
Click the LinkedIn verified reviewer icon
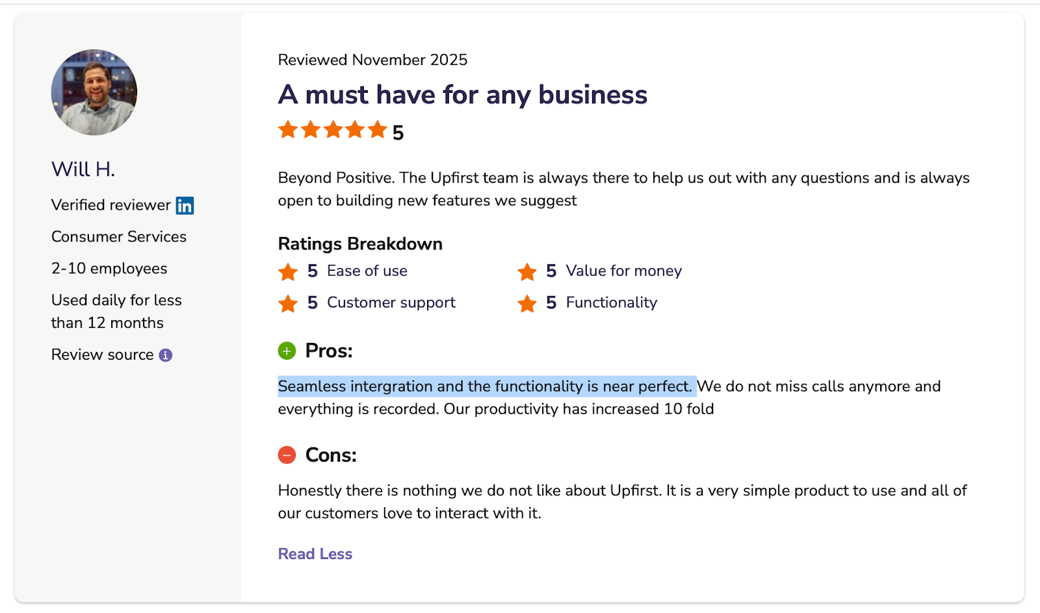[185, 205]
